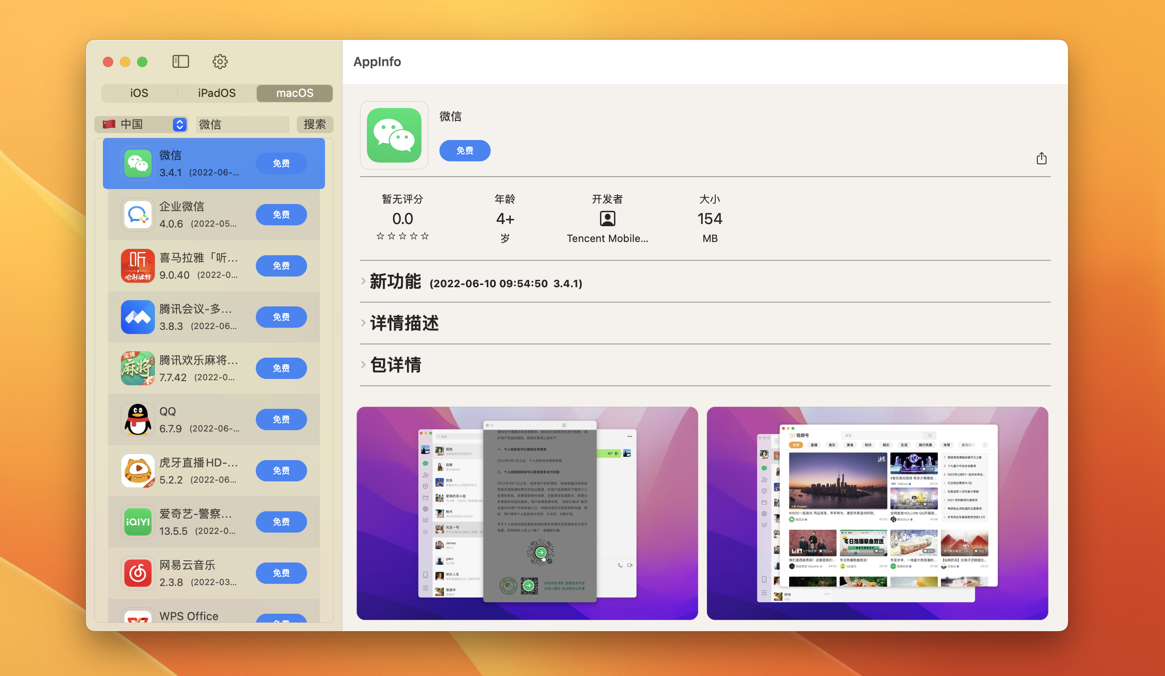Click QQ version 6.7.9 text

coord(170,429)
